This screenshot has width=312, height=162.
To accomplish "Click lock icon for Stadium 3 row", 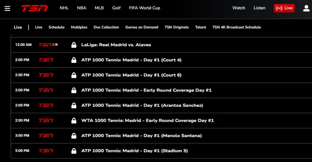I will [74, 151].
